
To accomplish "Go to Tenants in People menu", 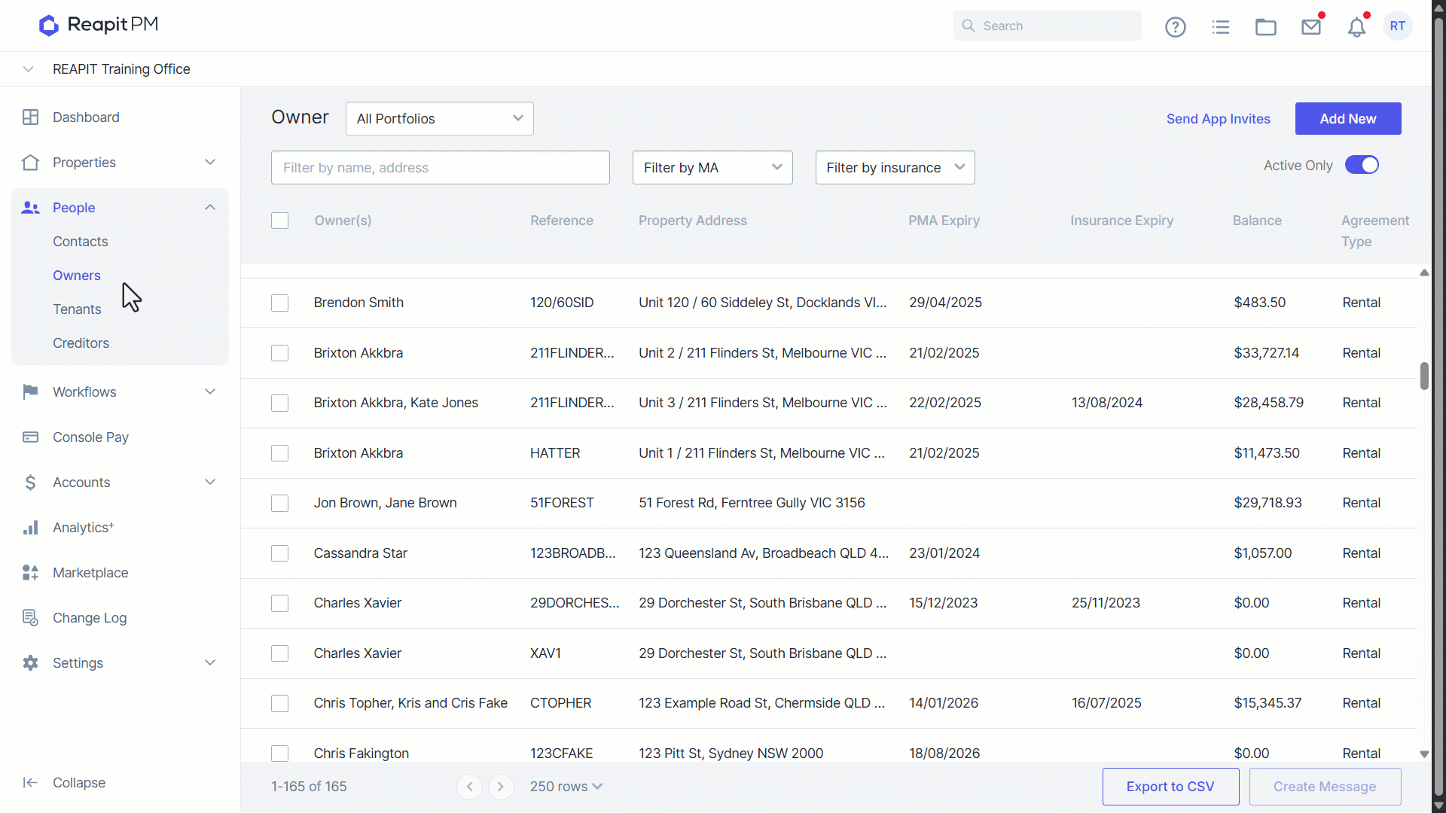I will (x=77, y=309).
